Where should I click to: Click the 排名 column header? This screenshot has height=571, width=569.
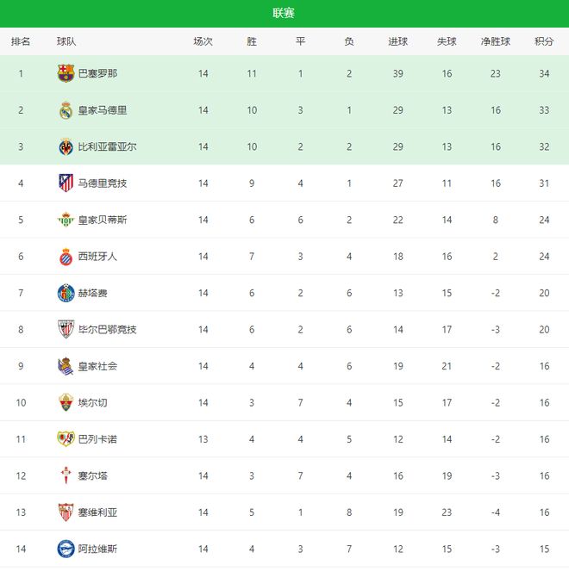(x=21, y=41)
